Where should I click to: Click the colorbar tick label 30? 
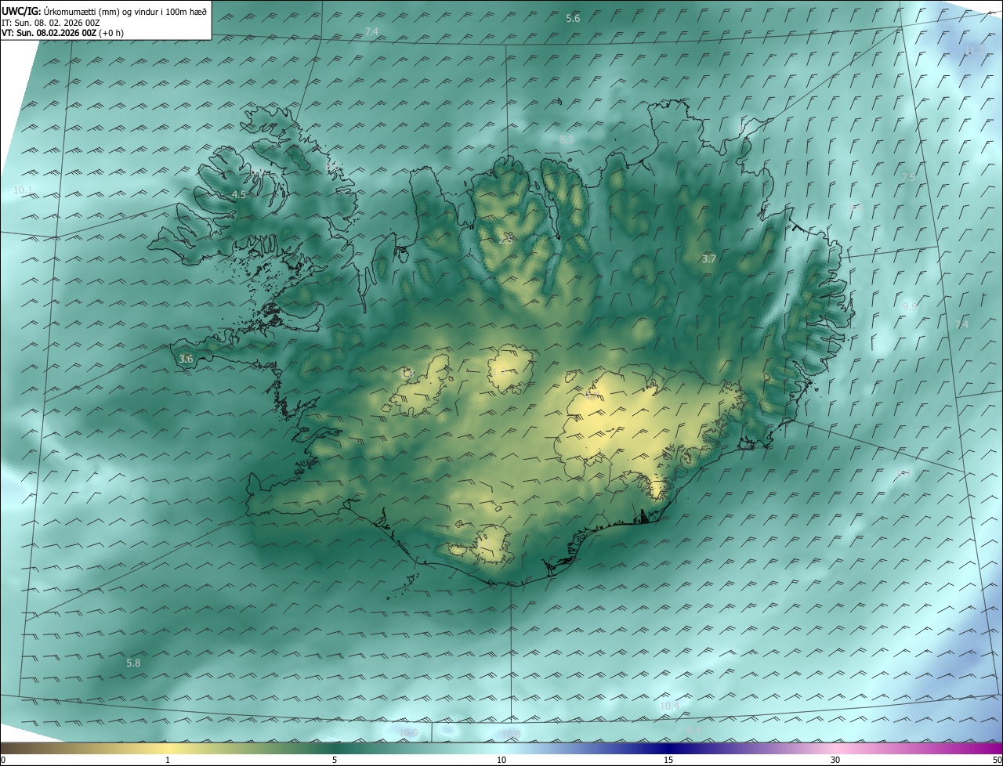point(835,761)
